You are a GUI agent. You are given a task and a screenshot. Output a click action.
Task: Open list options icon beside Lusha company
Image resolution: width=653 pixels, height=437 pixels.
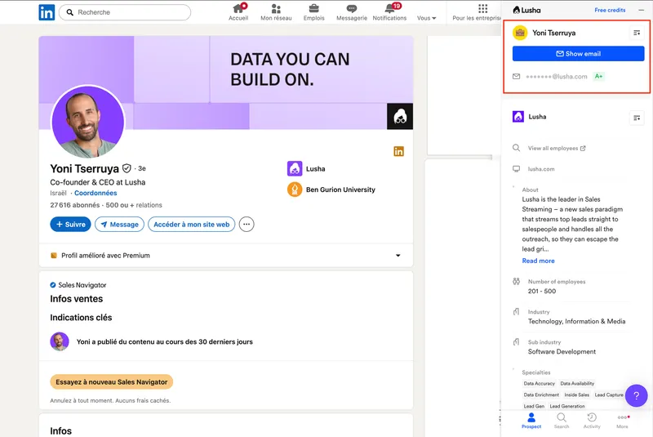coord(637,118)
